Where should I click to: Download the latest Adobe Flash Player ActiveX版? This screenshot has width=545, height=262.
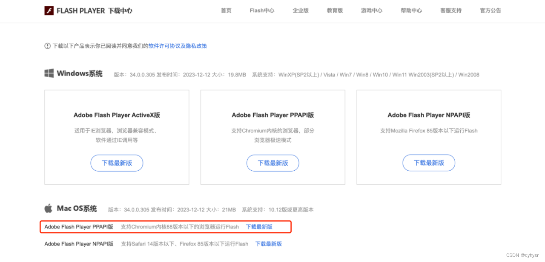point(117,163)
